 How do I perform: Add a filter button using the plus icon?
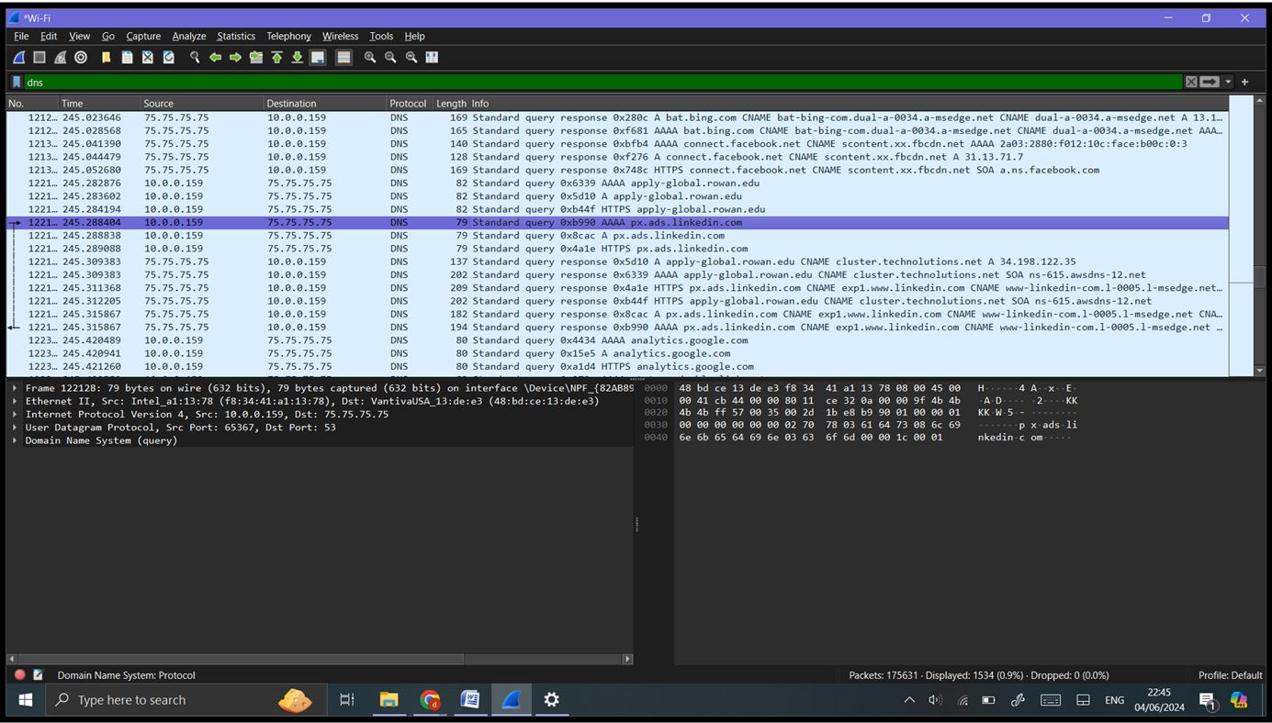click(x=1244, y=82)
